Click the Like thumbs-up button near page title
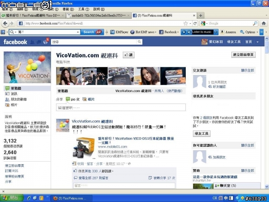The height and width of the screenshot is (202, 269). pos(129,55)
